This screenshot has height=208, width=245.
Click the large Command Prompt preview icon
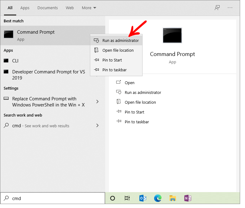(172, 35)
